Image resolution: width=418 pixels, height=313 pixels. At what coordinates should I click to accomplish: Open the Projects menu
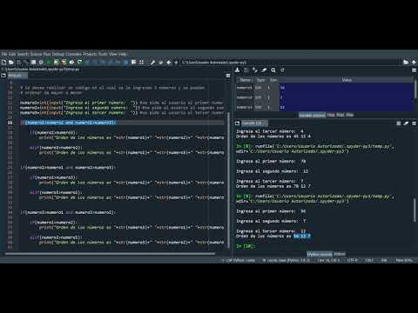(90, 54)
